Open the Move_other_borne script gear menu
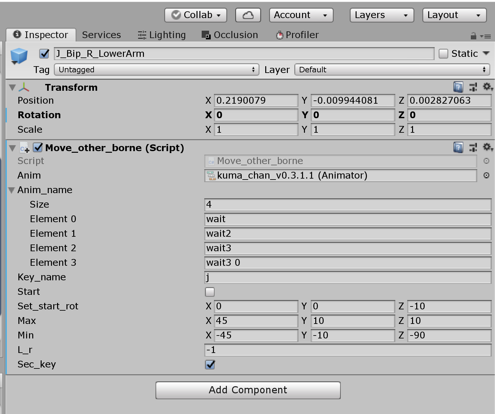 click(487, 147)
